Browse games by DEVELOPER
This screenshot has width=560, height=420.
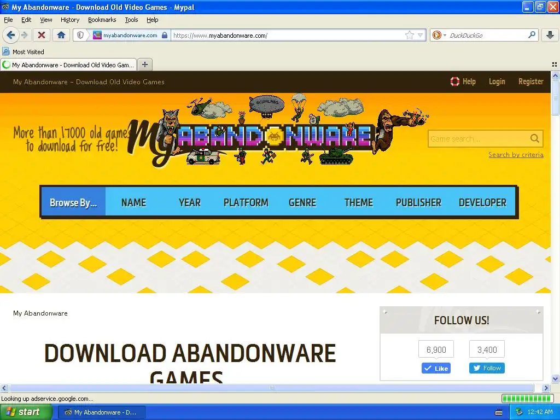pyautogui.click(x=482, y=202)
